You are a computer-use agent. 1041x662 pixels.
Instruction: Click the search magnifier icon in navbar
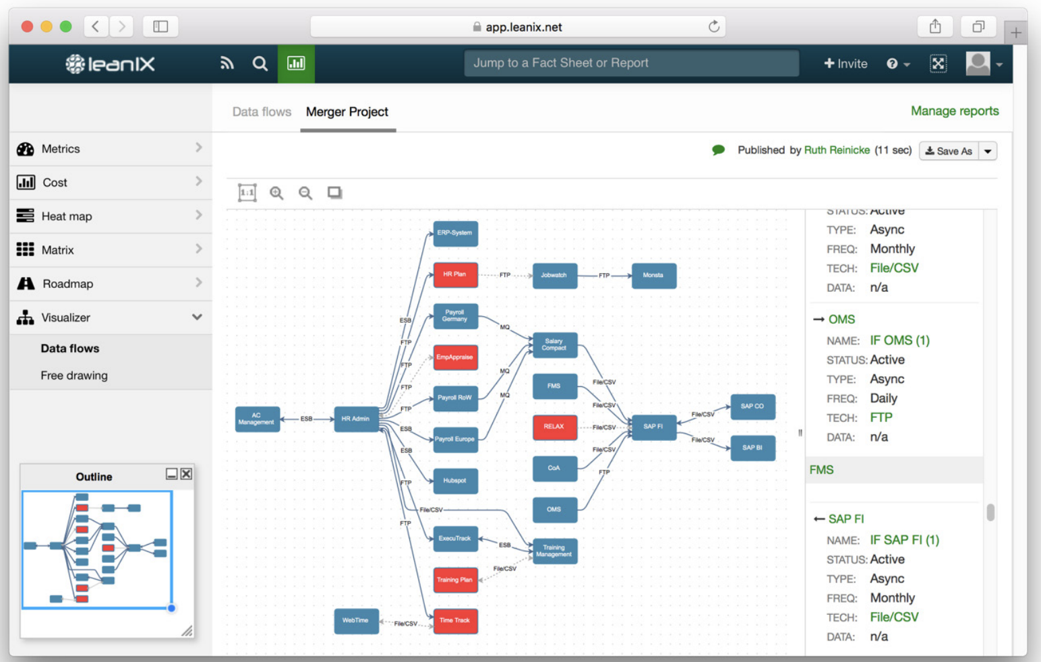[x=260, y=63]
